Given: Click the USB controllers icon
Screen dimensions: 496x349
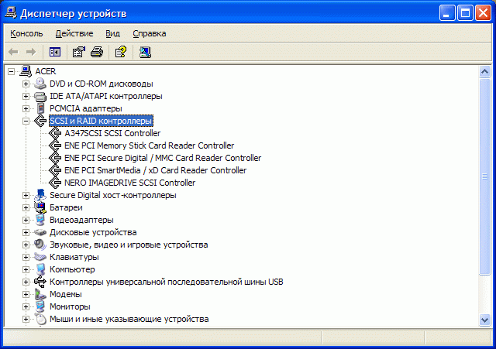Looking at the screenshot, I should [40, 282].
